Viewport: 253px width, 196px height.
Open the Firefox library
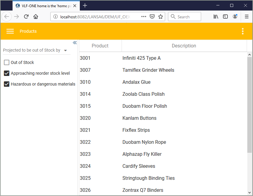pyautogui.click(x=216, y=17)
